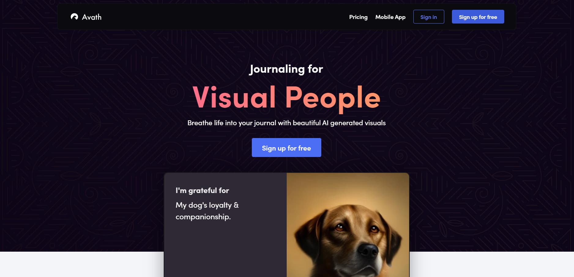This screenshot has width=574, height=277.
Task: Click the "Journaling for" heading
Action: pyautogui.click(x=286, y=69)
